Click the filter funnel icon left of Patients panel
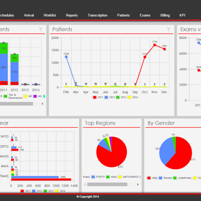 [41, 29]
